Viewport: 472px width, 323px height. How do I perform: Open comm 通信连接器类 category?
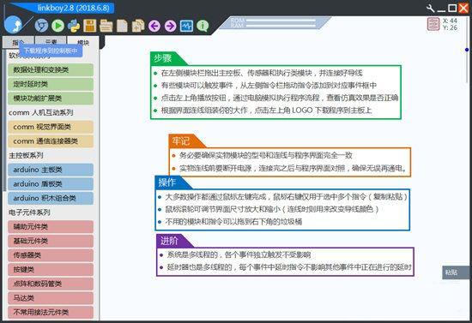click(51, 141)
